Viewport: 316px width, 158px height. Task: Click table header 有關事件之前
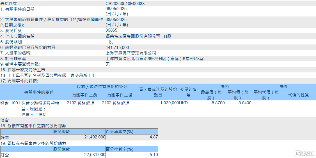click(x=85, y=95)
